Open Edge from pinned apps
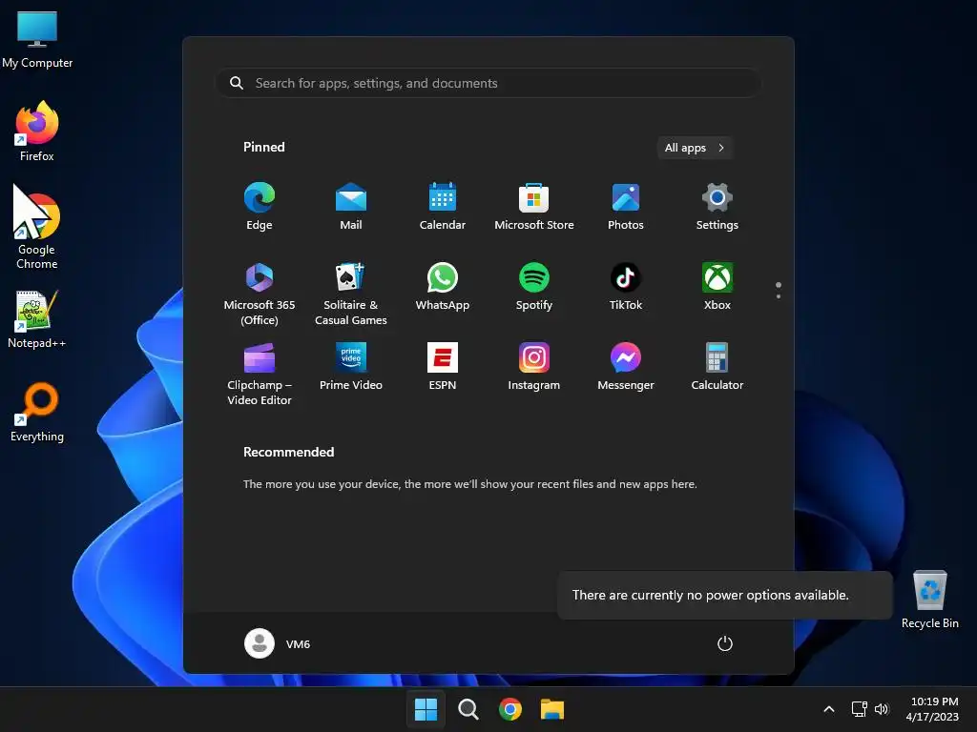977x732 pixels. (x=260, y=207)
